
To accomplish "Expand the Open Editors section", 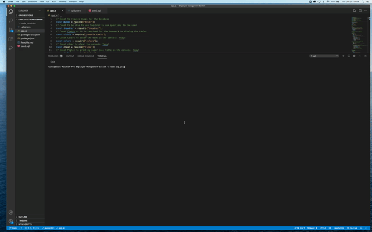I will coord(30,16).
